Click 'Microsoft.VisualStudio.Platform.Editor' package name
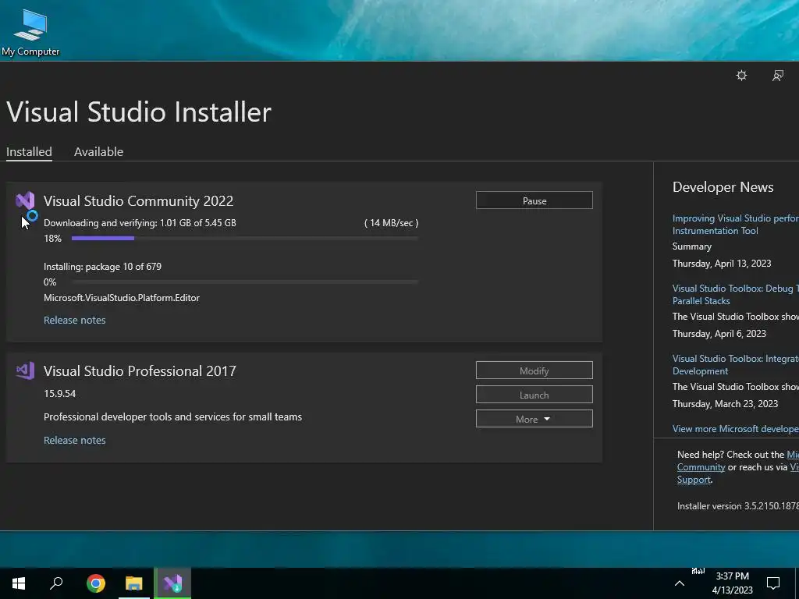 [x=122, y=298]
